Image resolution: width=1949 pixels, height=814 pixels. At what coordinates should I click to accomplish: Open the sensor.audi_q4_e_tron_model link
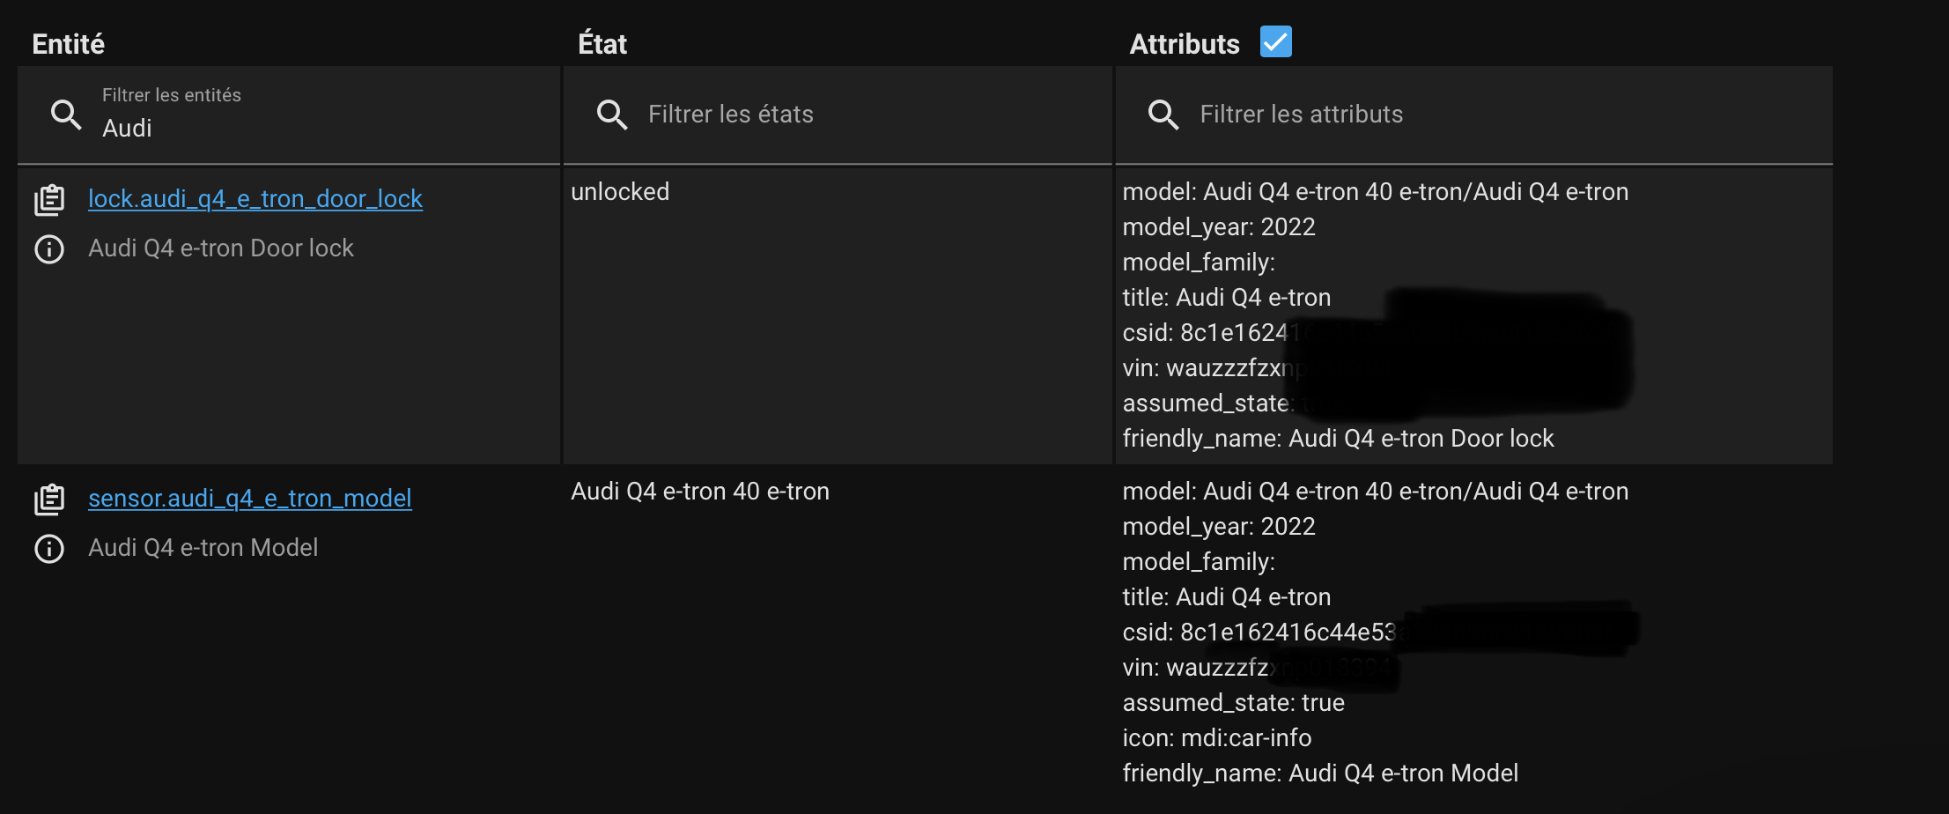(x=250, y=499)
